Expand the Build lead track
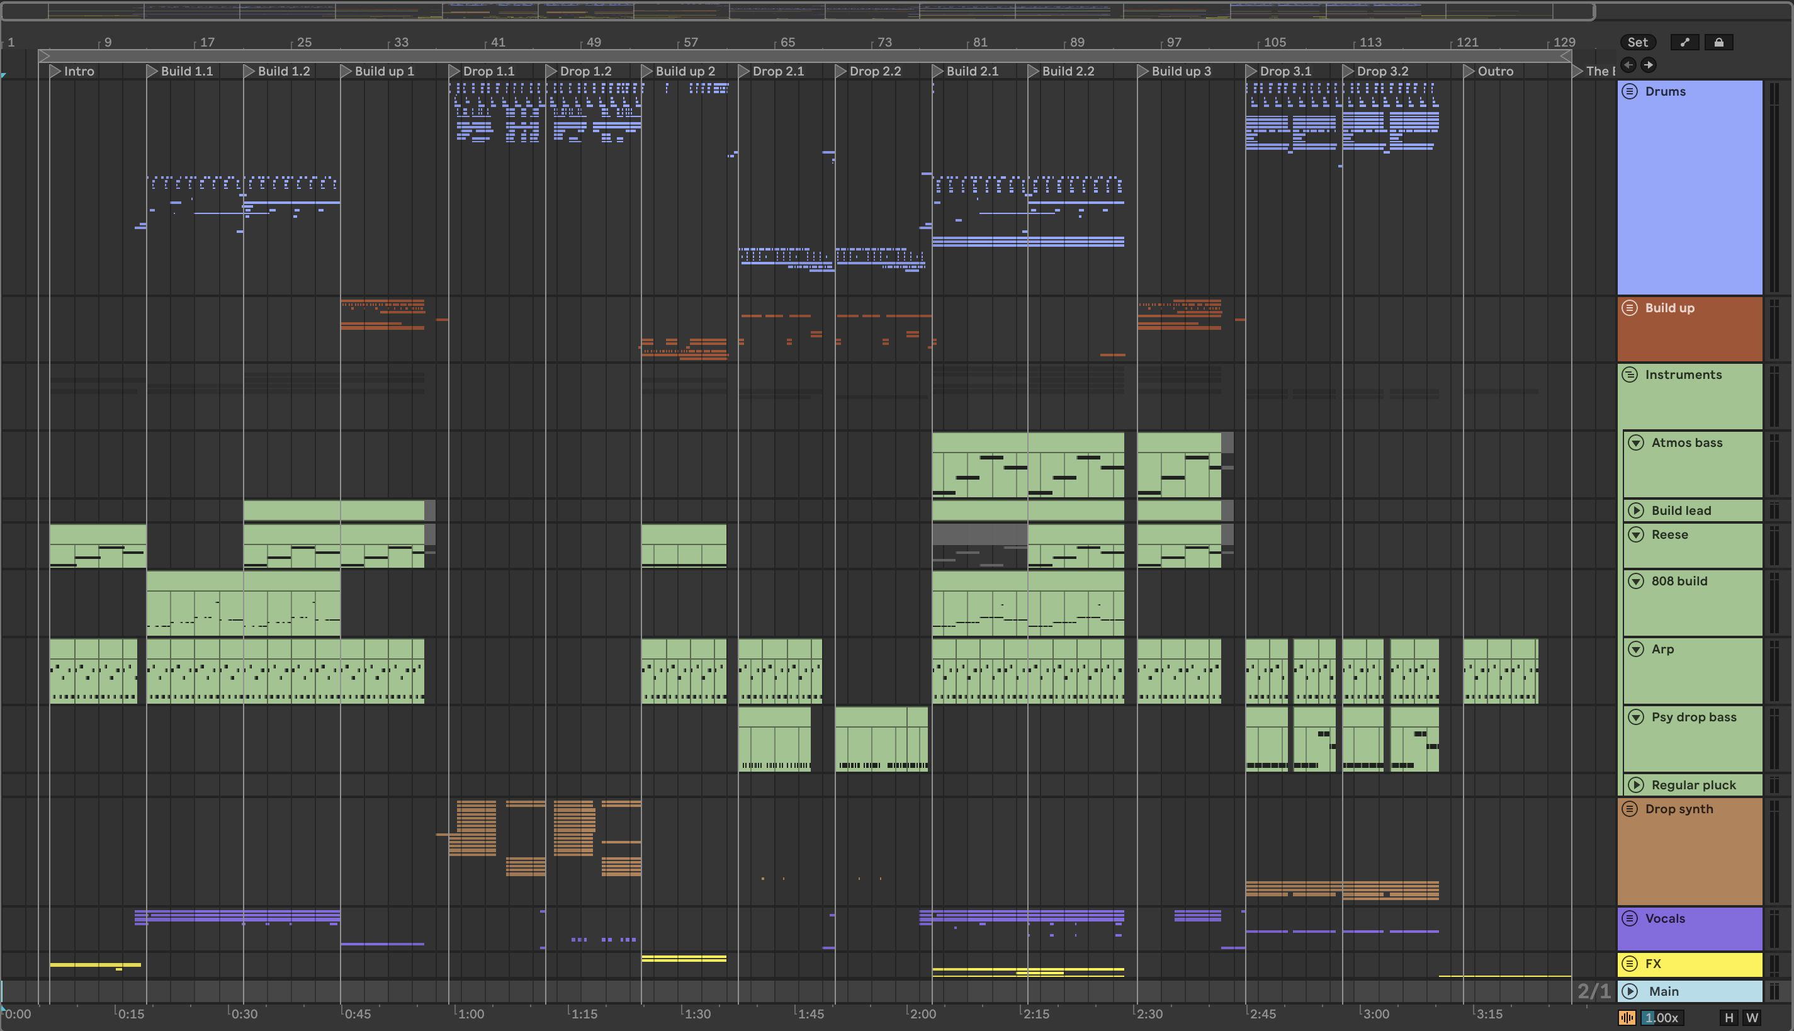 (1635, 510)
